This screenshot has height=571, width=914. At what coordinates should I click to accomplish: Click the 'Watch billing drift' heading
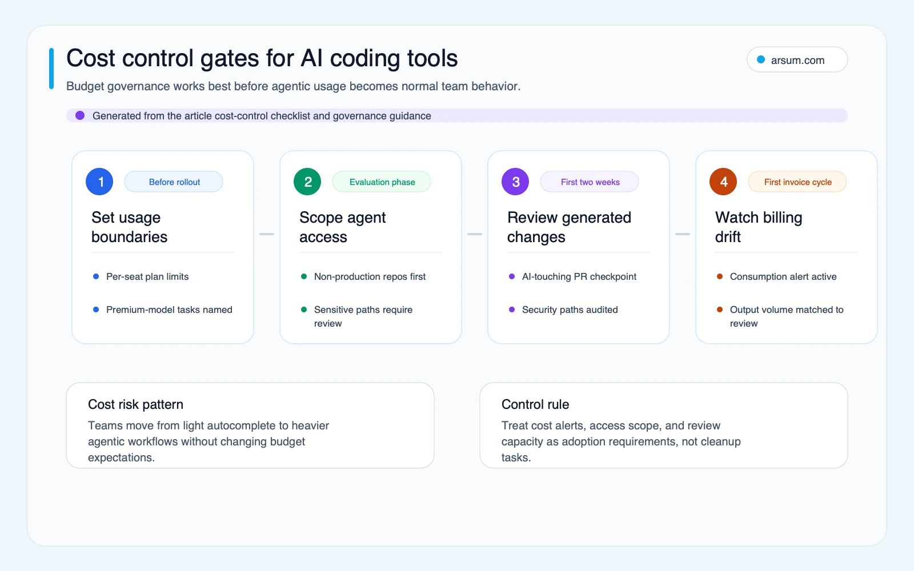pyautogui.click(x=759, y=227)
